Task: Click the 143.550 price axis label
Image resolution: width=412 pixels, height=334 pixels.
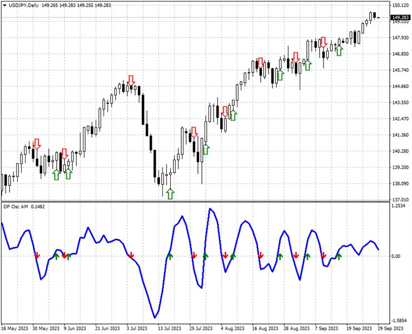Action: click(x=400, y=102)
